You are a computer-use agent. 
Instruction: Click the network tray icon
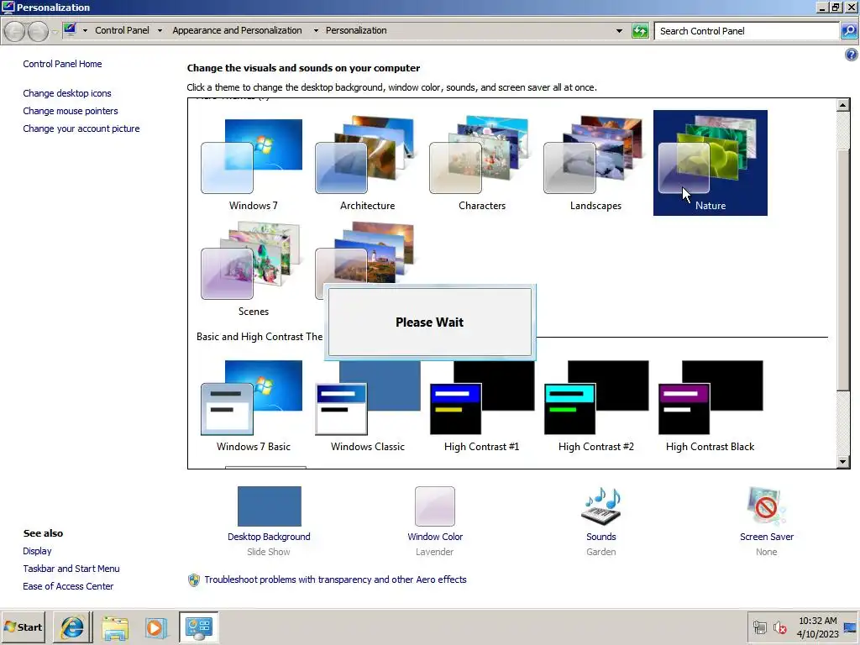(x=759, y=627)
